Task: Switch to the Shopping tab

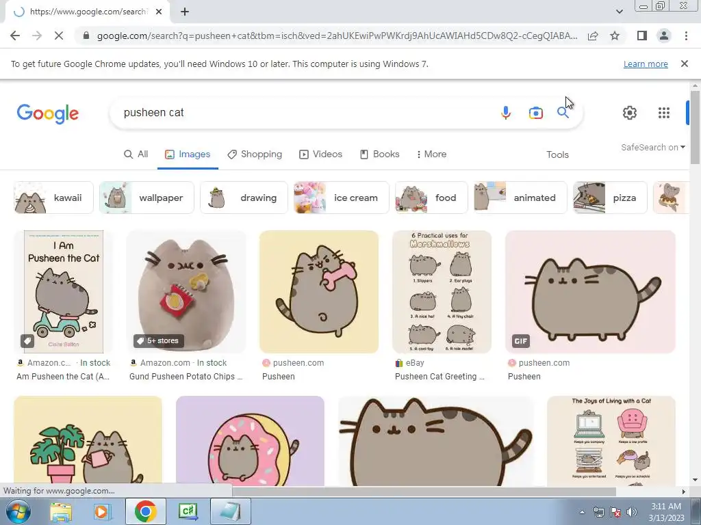Action: point(255,154)
